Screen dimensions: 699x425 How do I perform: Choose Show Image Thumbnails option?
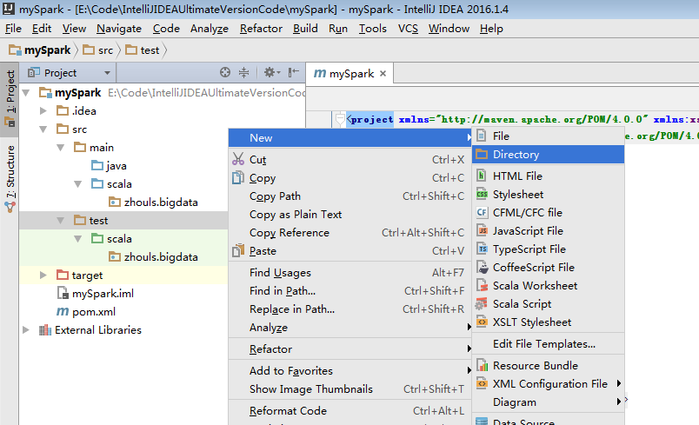point(350,388)
